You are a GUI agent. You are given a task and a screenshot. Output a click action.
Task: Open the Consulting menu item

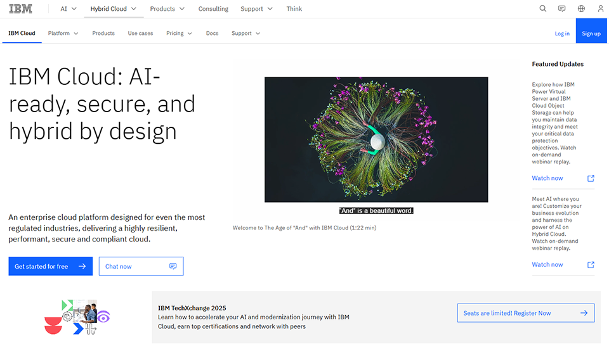click(x=213, y=8)
